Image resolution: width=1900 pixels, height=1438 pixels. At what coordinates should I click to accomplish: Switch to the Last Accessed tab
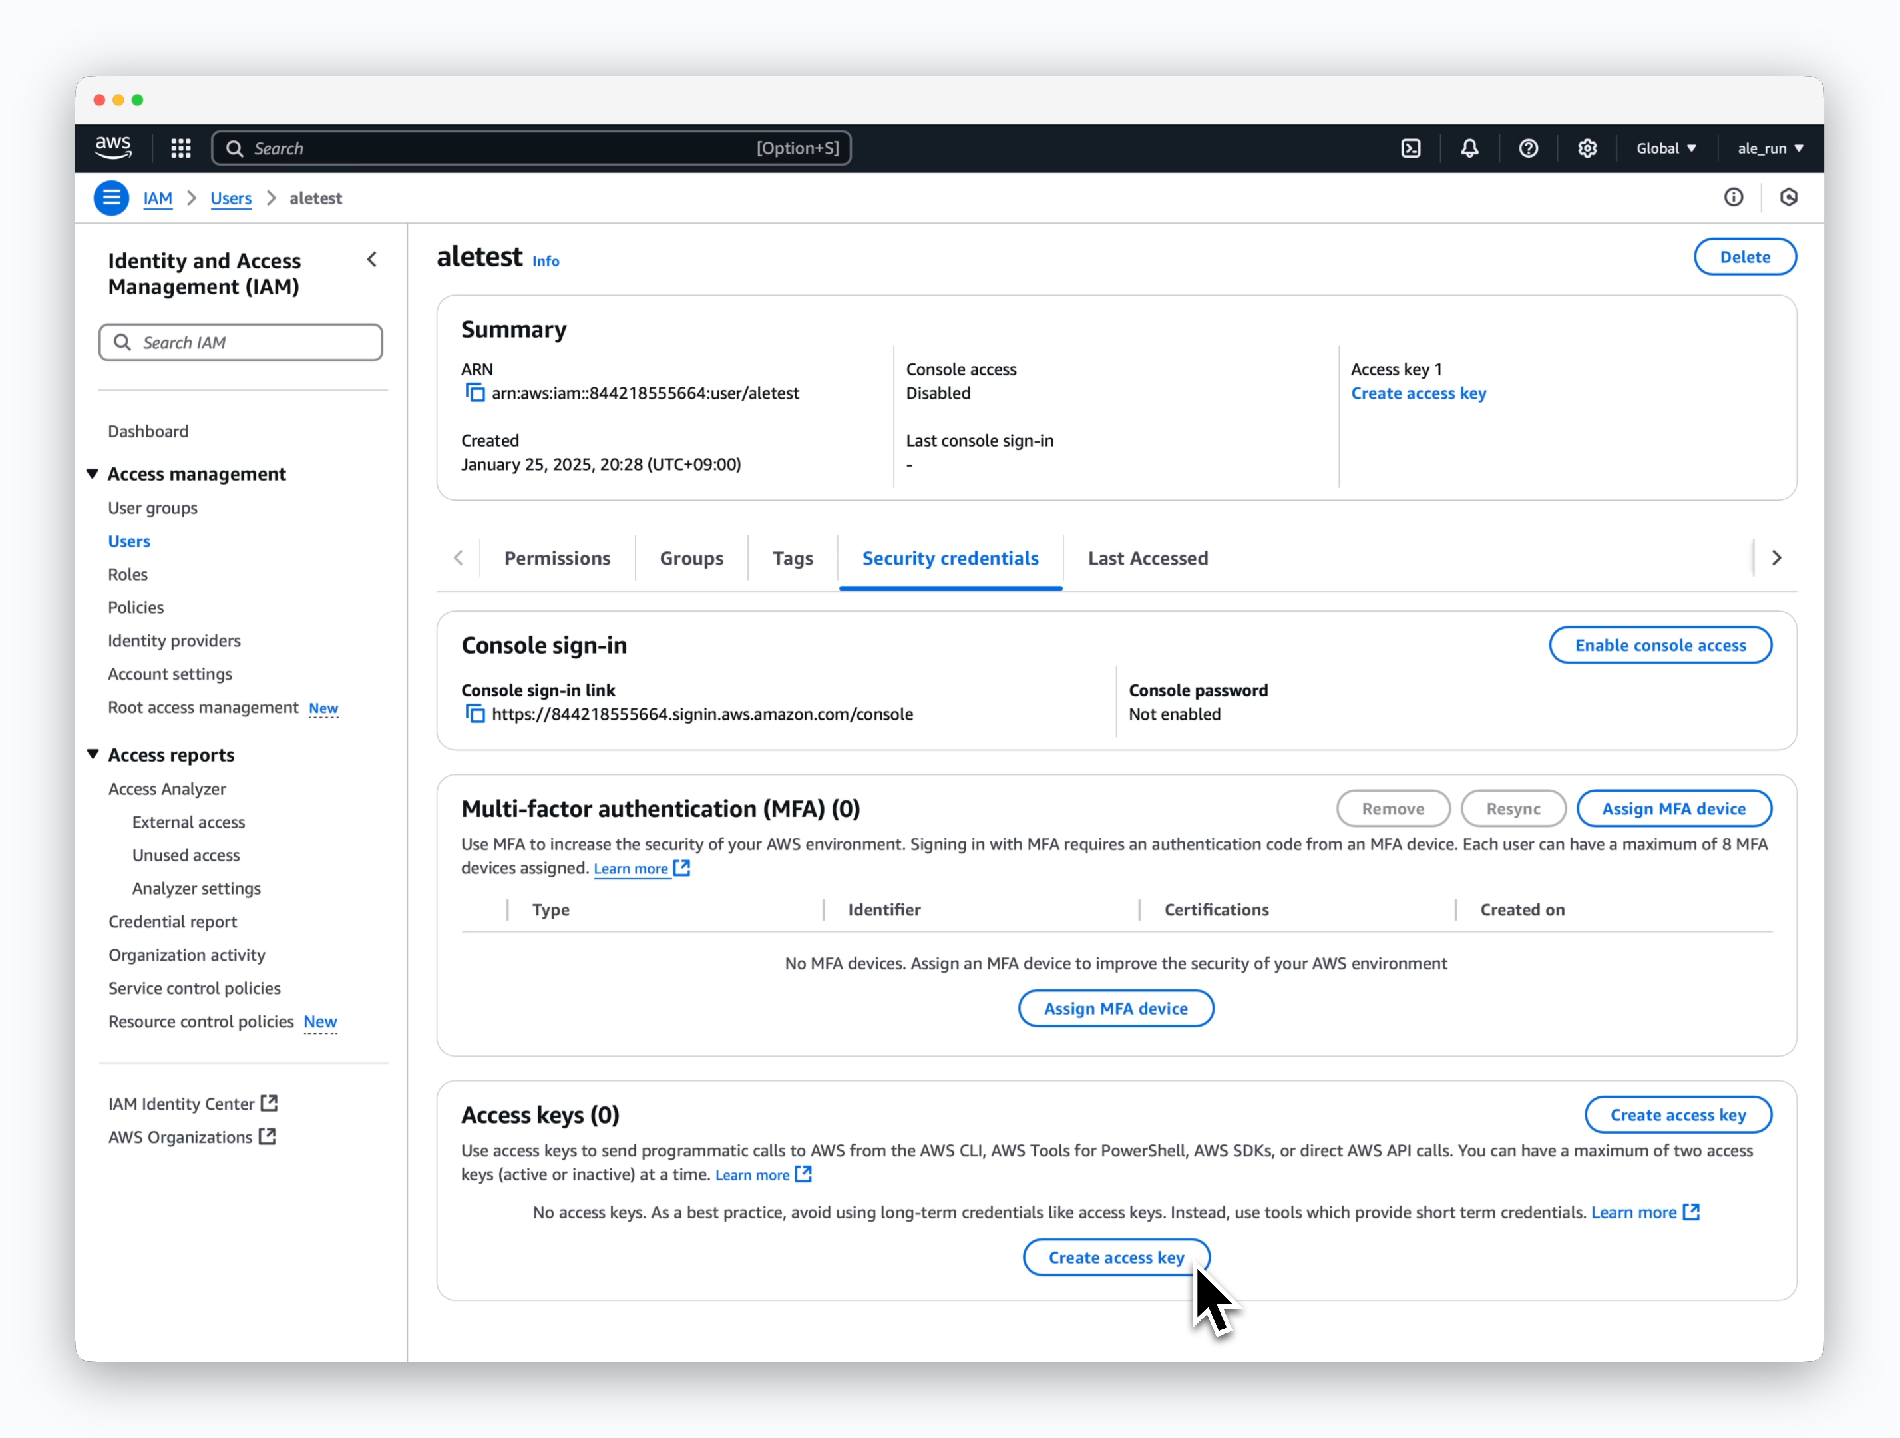1147,559
